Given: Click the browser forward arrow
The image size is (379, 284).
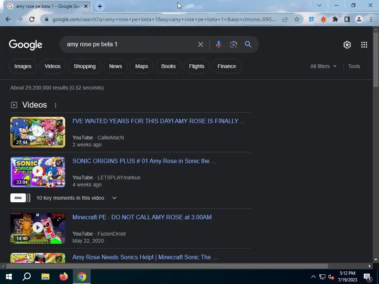Looking at the screenshot, I should (20, 19).
